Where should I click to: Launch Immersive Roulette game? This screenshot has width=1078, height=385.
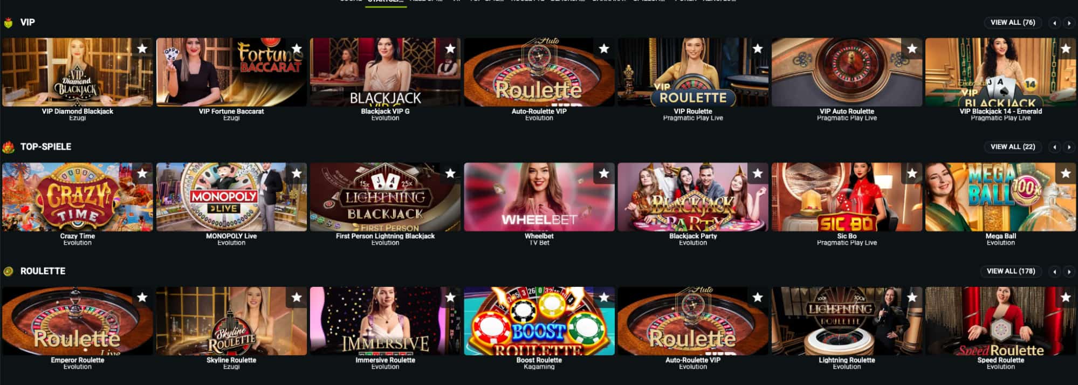385,321
